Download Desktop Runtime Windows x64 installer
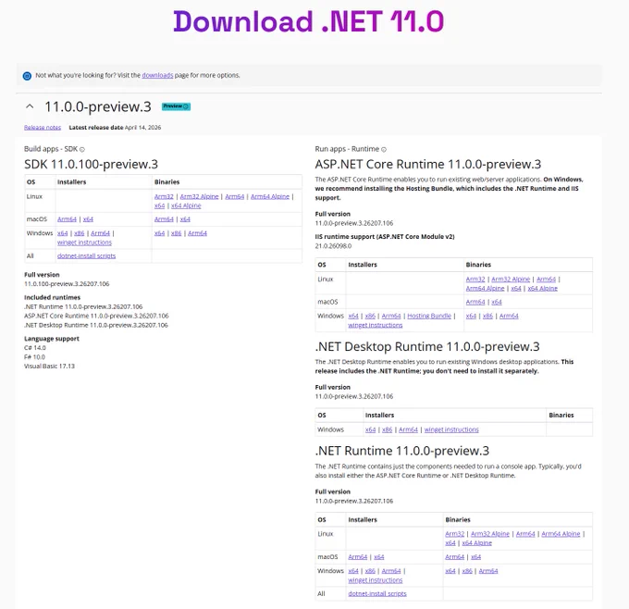 tap(371, 429)
